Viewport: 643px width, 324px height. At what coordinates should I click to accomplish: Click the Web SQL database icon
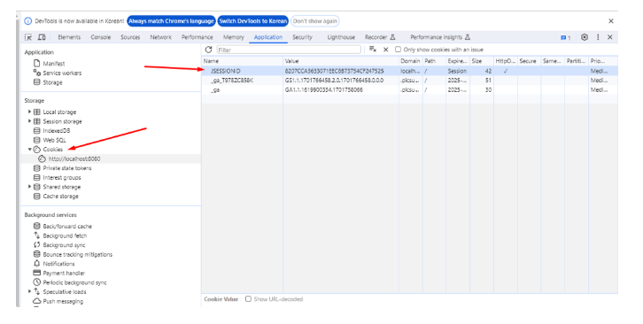pos(37,140)
